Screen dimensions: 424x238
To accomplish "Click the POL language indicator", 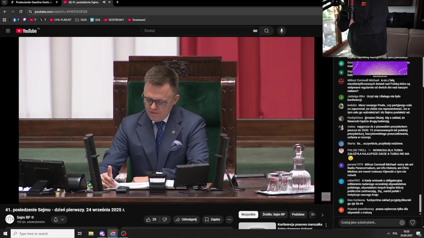I will 395,234.
